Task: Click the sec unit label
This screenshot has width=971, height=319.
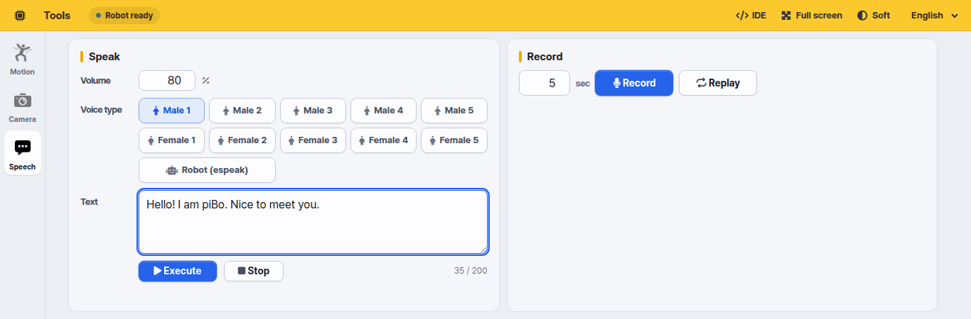Action: tap(582, 84)
